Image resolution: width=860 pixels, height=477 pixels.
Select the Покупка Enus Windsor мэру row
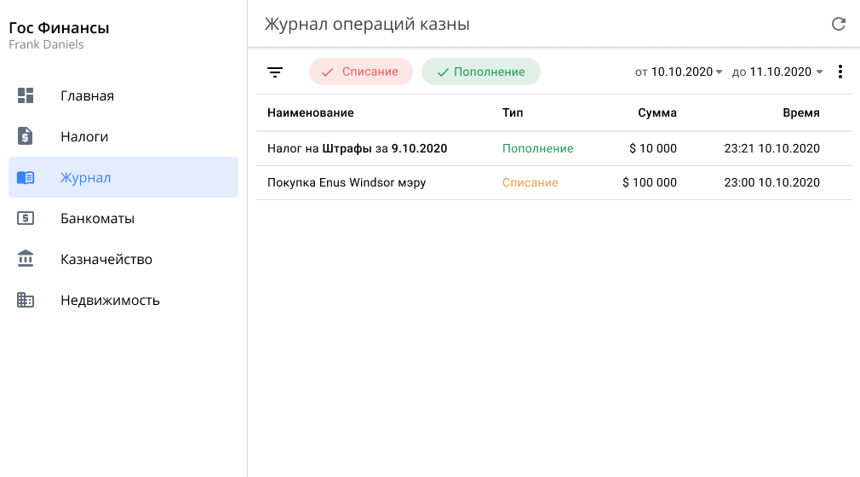(346, 182)
